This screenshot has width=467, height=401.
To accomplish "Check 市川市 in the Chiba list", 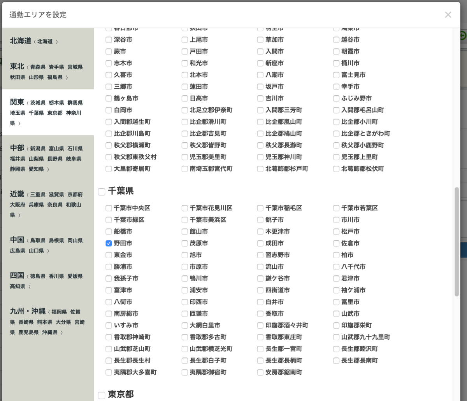I will pos(335,220).
